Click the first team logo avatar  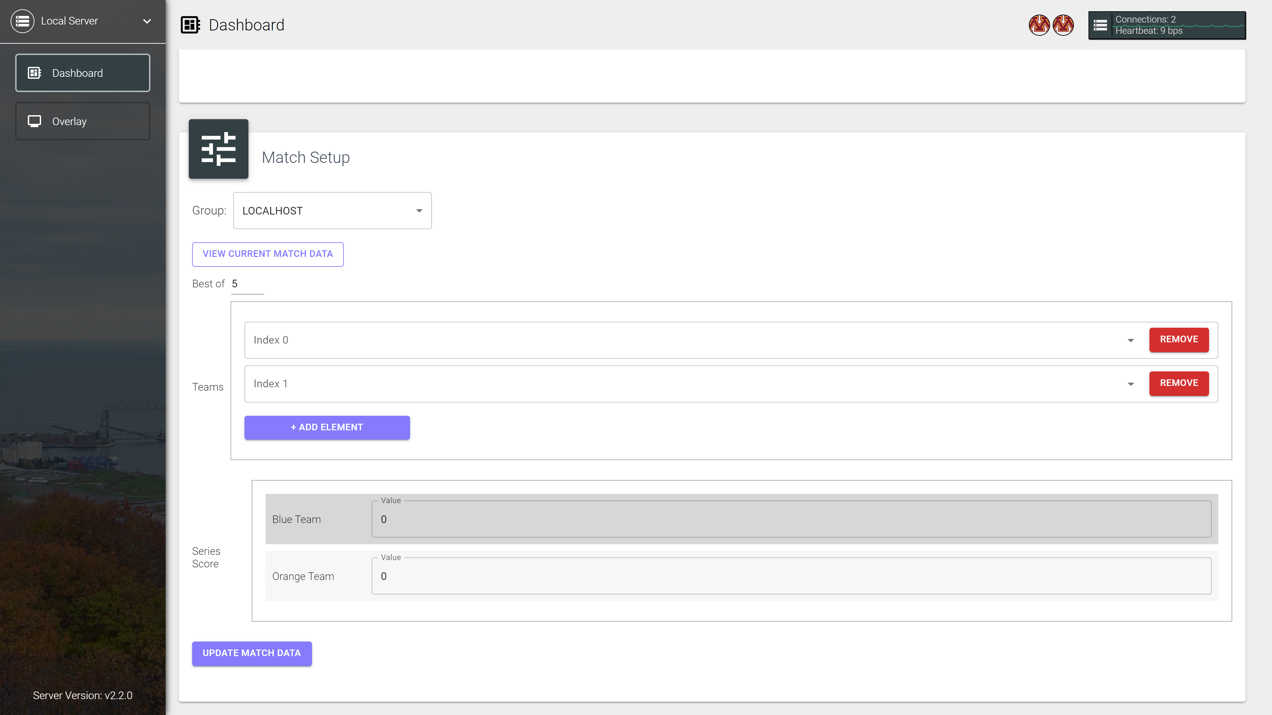(x=1039, y=25)
